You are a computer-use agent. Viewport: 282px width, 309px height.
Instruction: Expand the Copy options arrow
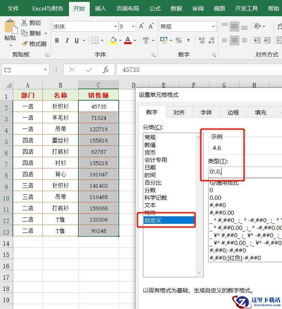[46, 33]
